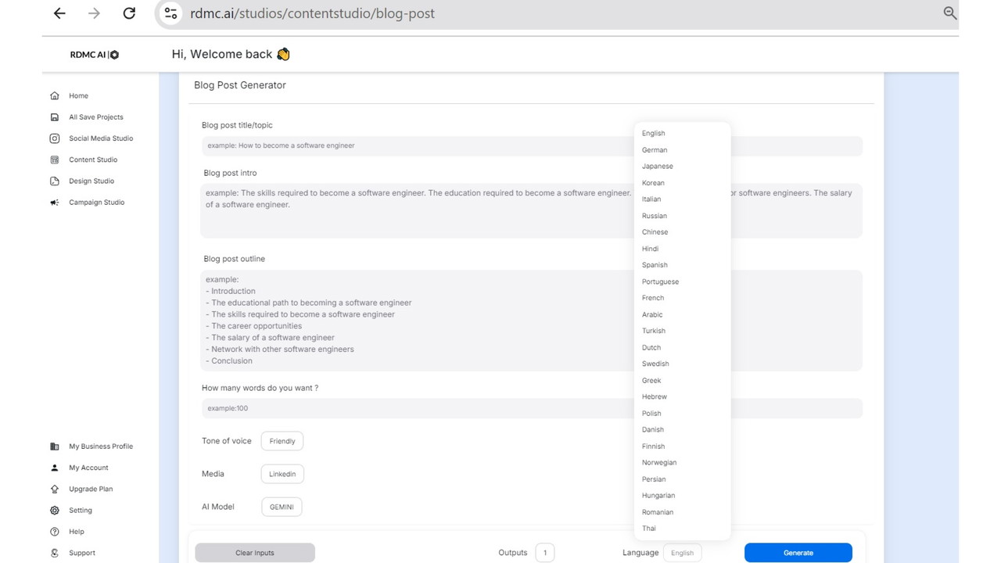Open the AI Model GEMINI dropdown
Viewport: 1001px width, 563px height.
pyautogui.click(x=282, y=507)
